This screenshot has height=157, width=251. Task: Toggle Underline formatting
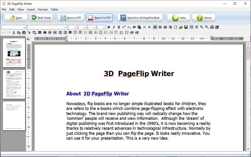click(119, 27)
